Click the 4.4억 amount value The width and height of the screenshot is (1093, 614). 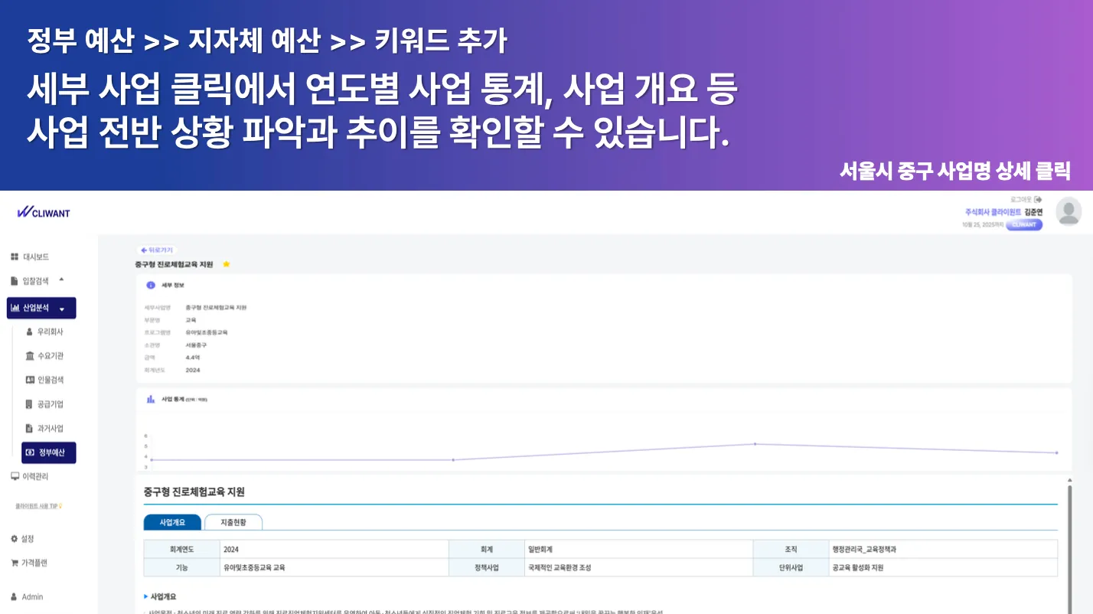coord(193,358)
